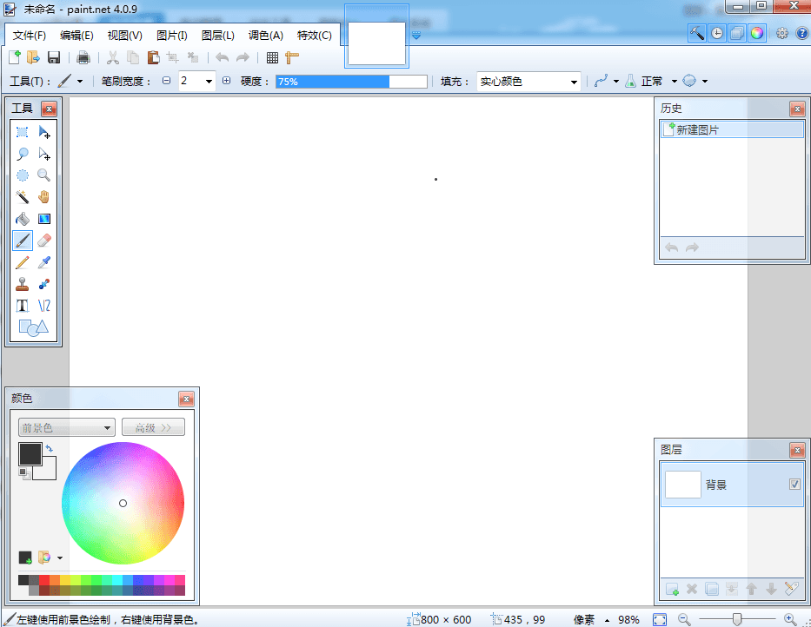Select the Eraser tool

coord(44,241)
